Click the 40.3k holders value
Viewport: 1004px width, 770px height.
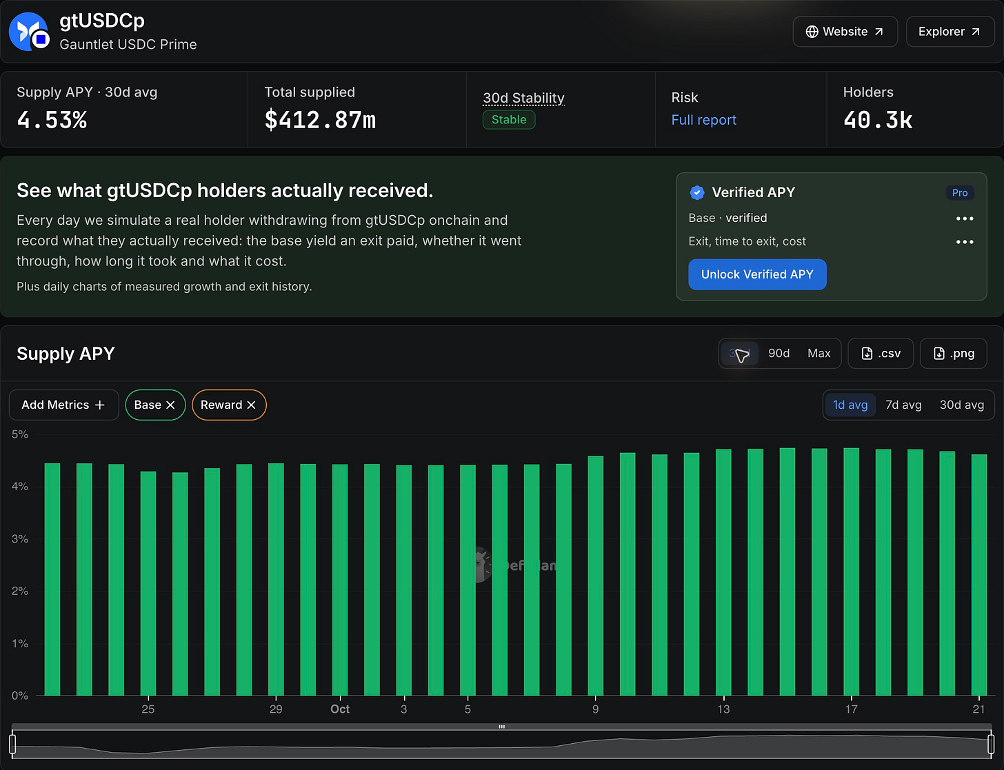(878, 121)
